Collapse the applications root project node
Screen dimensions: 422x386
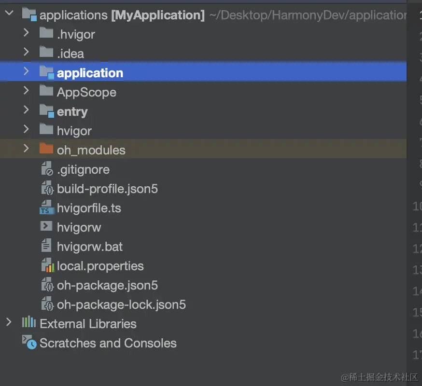9,14
